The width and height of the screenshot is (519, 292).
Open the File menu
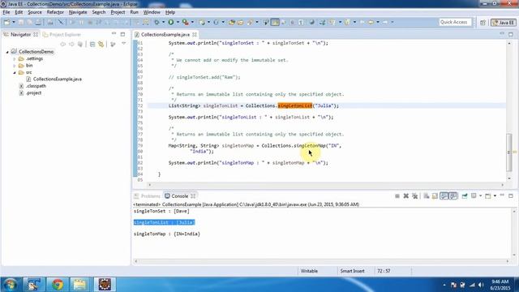[6, 12]
